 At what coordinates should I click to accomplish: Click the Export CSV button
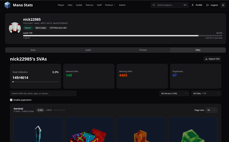[x=212, y=59]
